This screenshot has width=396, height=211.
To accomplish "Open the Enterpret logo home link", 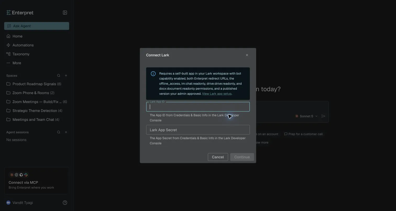I will tap(20, 13).
